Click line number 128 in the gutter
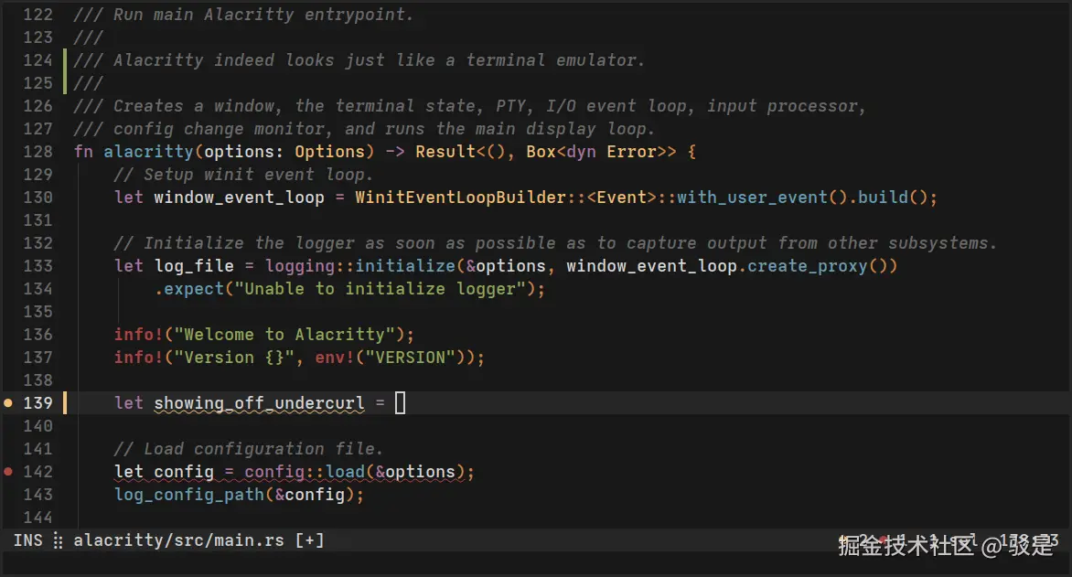The width and height of the screenshot is (1072, 577). 38,152
